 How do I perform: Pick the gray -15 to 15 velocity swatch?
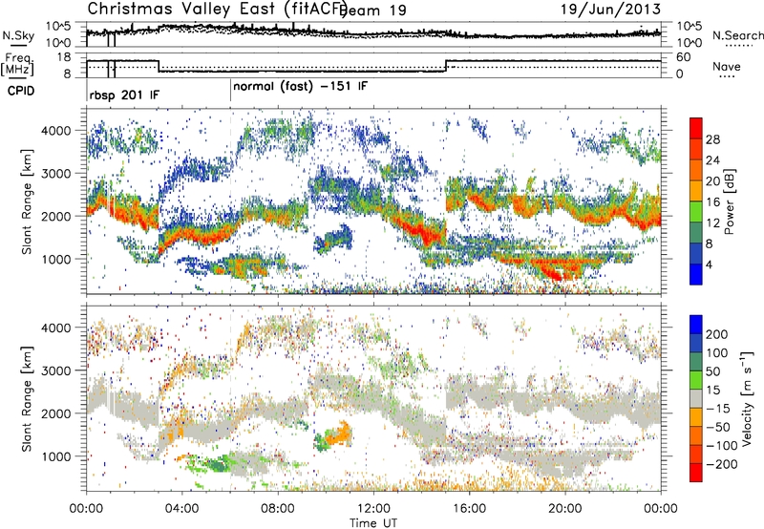coord(696,398)
